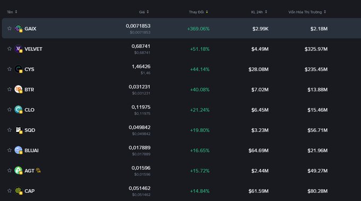Image resolution: width=361 pixels, height=201 pixels.
Task: Click the SQD token logo
Action: click(x=19, y=130)
